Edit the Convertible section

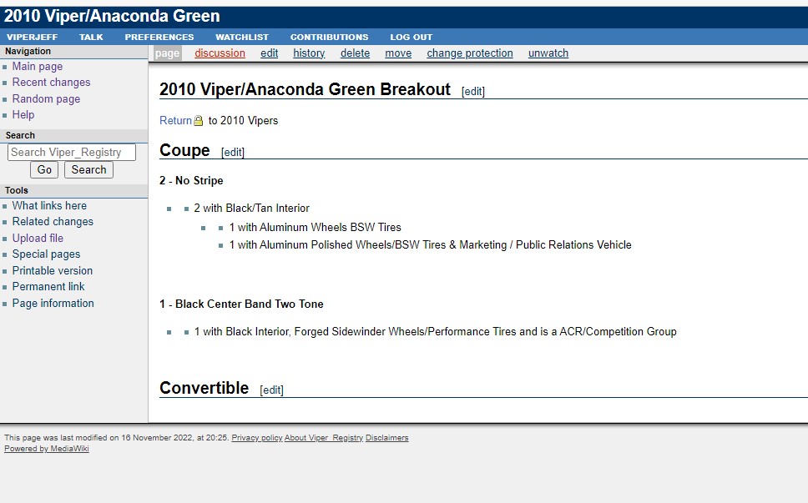tap(271, 390)
